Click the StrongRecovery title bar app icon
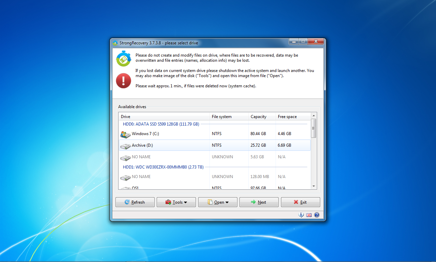The width and height of the screenshot is (436, 262). pos(115,43)
